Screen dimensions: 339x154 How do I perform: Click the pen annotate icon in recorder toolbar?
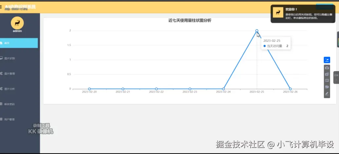pos(327,94)
